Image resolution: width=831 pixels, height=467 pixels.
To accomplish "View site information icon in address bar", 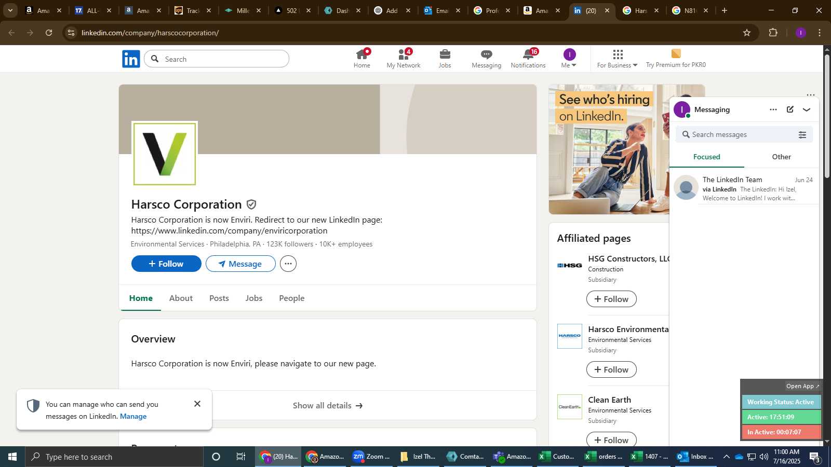I will coord(71,33).
